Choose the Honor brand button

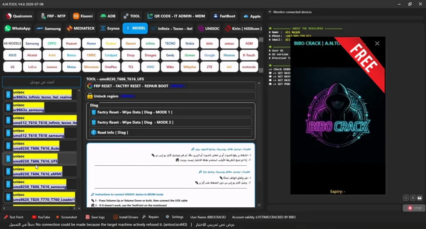[x=91, y=44]
